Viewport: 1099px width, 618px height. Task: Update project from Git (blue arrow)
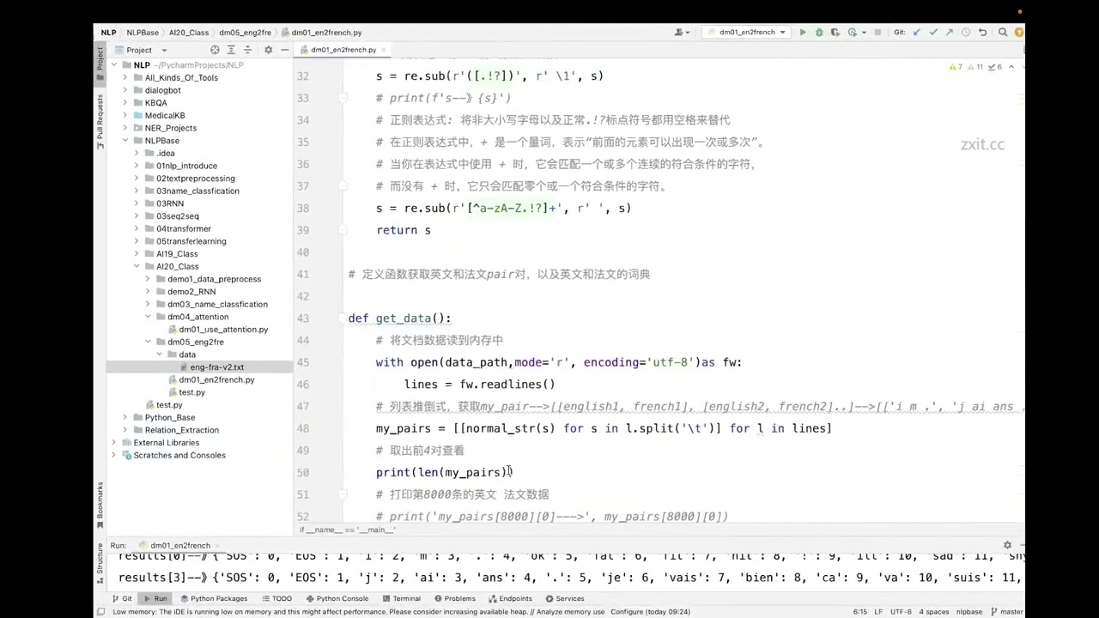[x=916, y=33]
